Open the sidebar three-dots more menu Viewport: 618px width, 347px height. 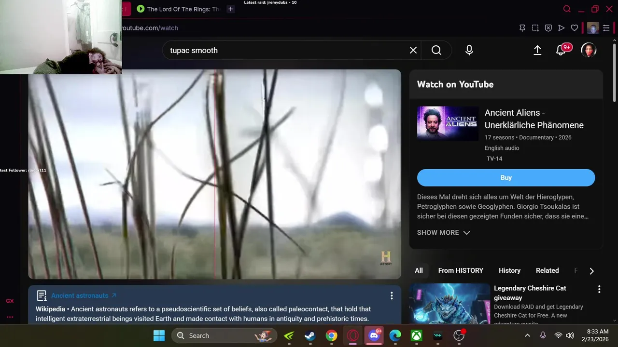pyautogui.click(x=10, y=317)
